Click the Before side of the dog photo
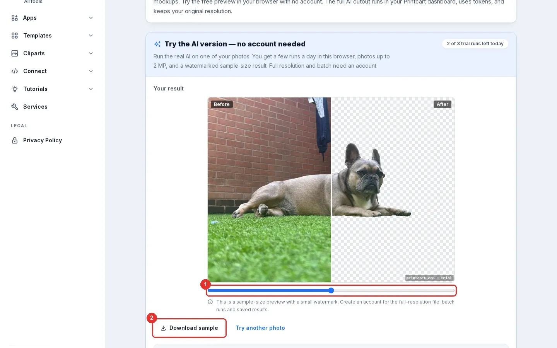 coord(269,190)
